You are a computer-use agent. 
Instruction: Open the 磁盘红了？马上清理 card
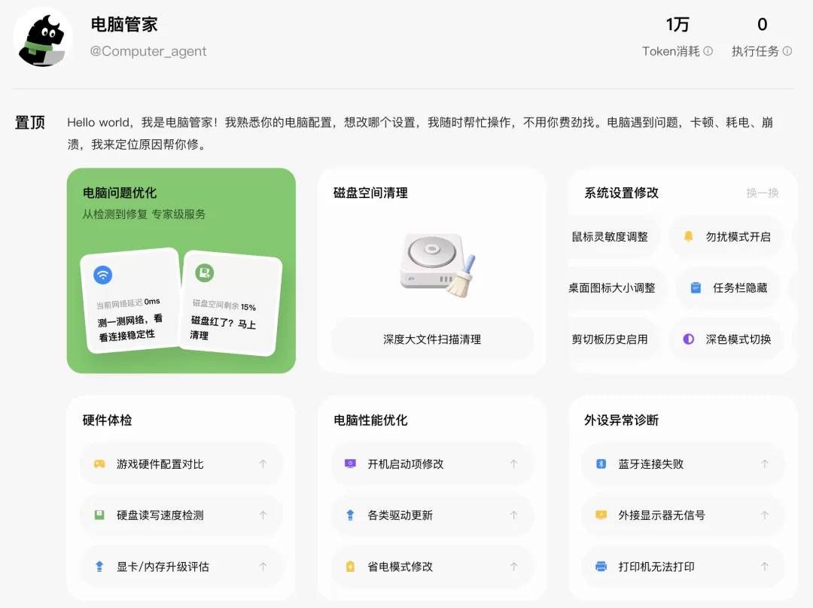pos(229,303)
